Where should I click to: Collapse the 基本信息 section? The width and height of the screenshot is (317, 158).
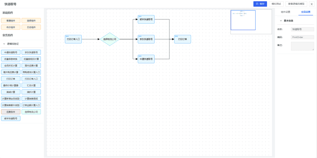pos(281,21)
